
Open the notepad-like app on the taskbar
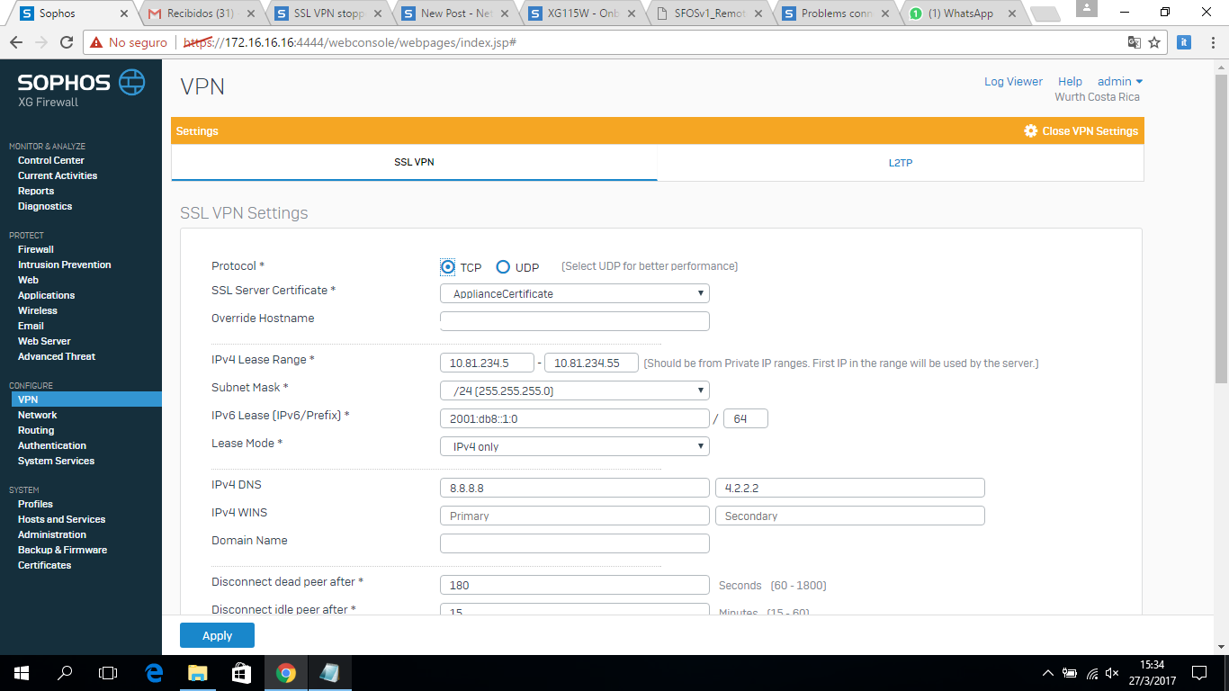[x=329, y=672]
